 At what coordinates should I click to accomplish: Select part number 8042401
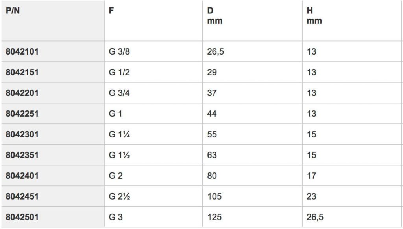[22, 176]
